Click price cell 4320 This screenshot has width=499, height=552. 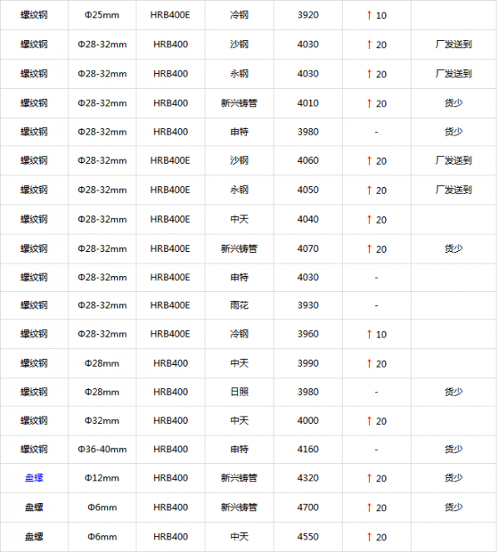(308, 478)
